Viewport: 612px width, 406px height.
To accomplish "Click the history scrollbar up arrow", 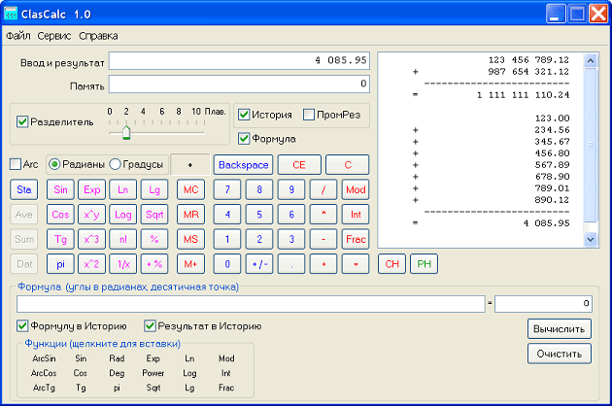I will 591,61.
